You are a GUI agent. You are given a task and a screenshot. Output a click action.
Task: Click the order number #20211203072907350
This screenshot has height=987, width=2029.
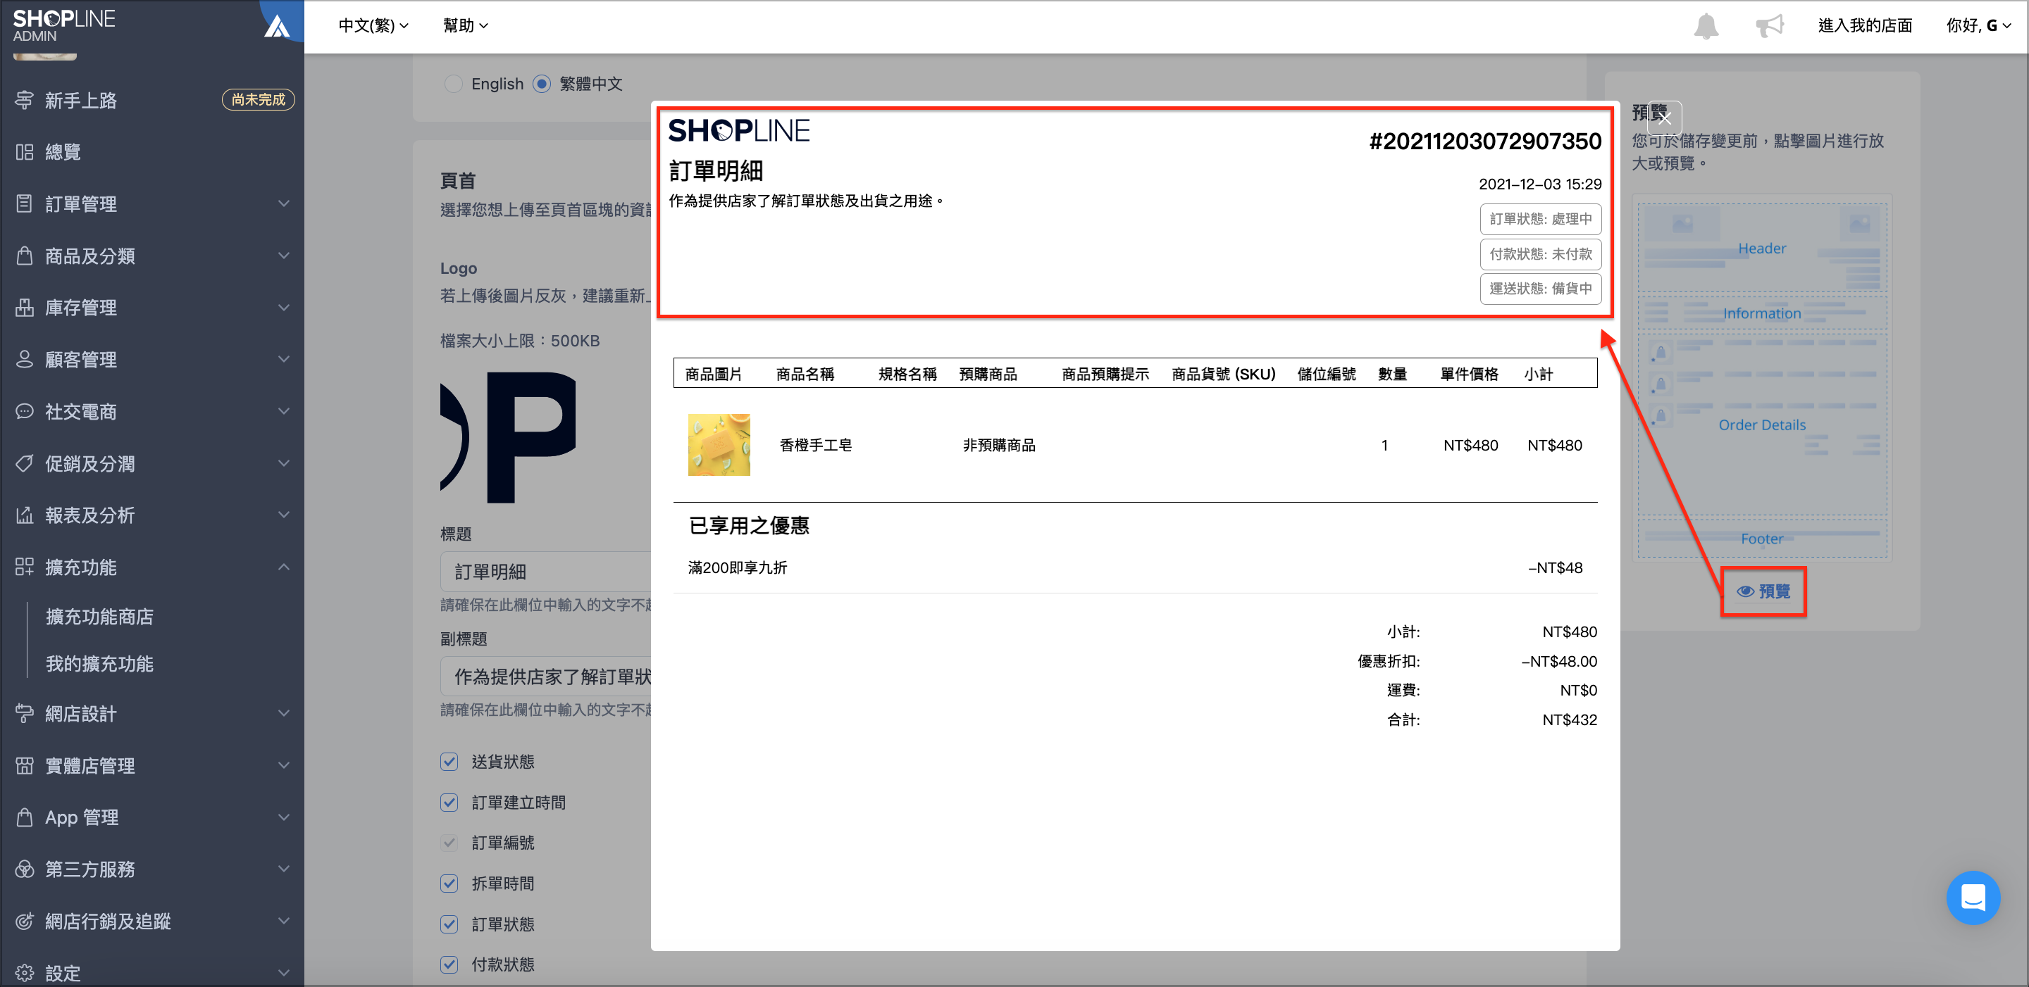coord(1486,142)
